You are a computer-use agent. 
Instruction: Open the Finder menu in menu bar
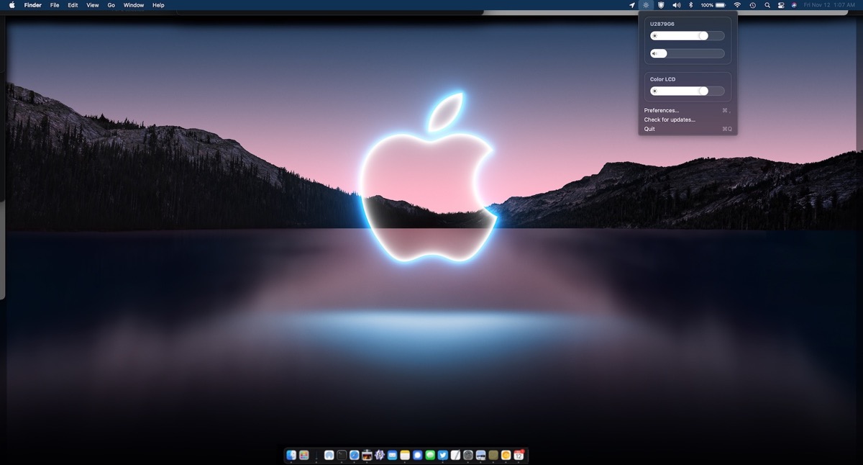[x=33, y=5]
